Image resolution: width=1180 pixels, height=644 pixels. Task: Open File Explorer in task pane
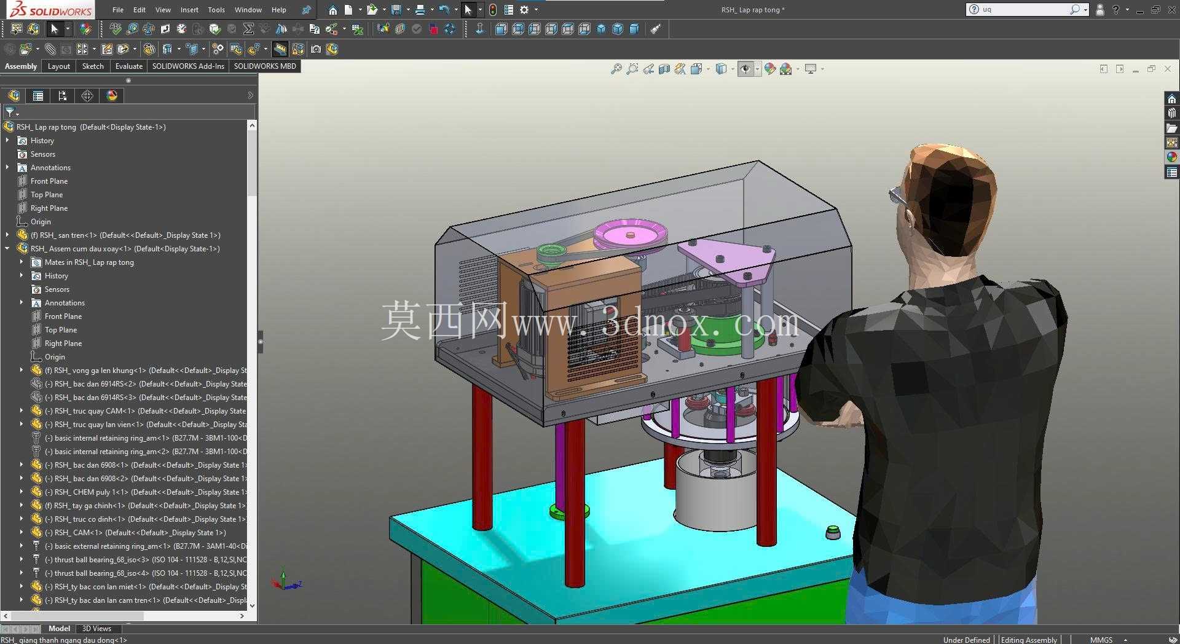click(x=1171, y=128)
